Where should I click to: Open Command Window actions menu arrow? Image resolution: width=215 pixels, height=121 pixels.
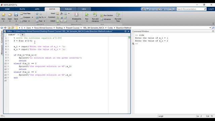(x=213, y=31)
